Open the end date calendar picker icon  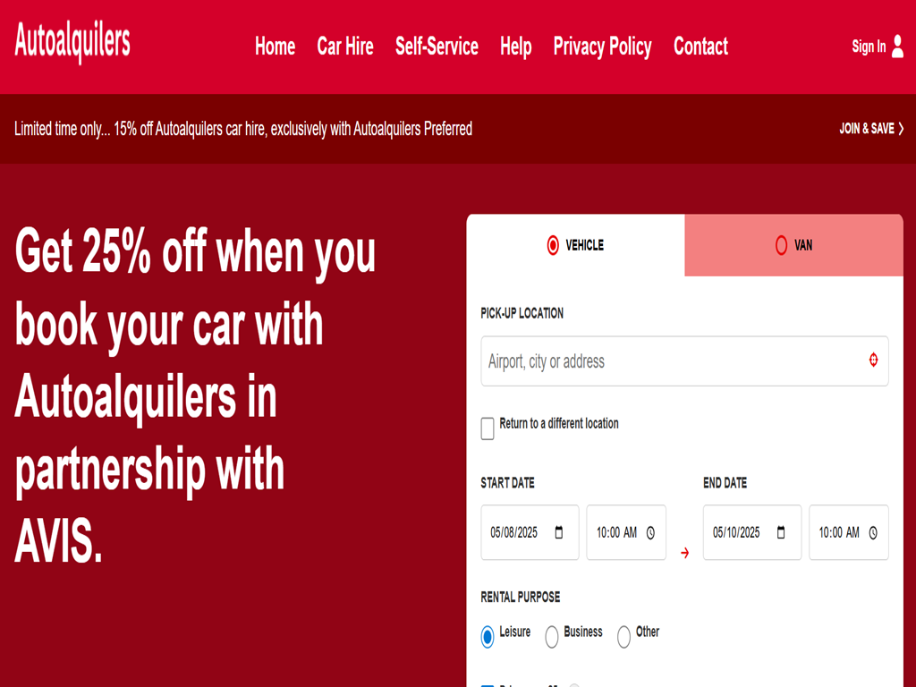coord(781,532)
